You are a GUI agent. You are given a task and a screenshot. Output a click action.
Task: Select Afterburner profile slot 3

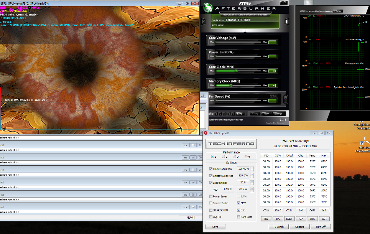click(225, 114)
